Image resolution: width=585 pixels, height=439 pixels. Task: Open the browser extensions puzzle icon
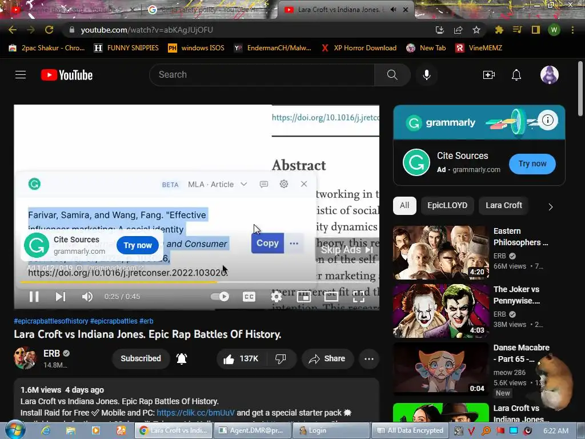[x=499, y=30]
